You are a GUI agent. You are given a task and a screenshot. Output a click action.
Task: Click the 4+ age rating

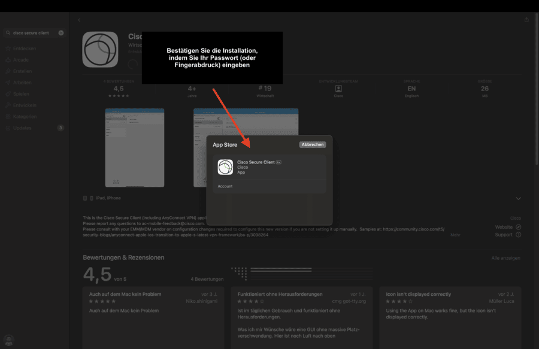point(192,90)
